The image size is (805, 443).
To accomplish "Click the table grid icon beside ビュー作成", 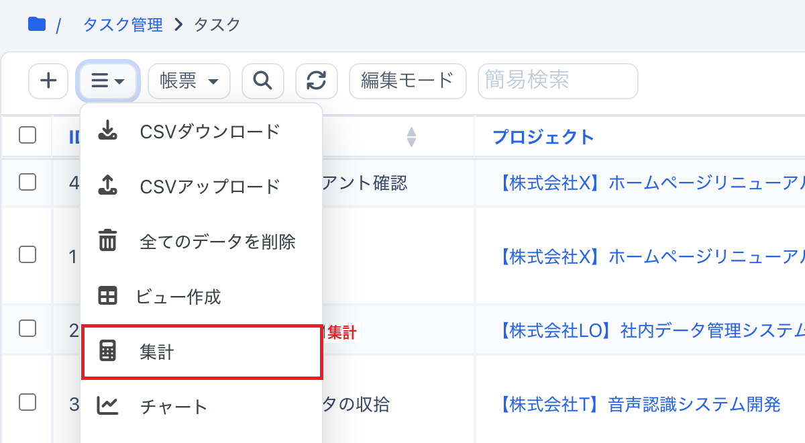I will click(x=107, y=296).
